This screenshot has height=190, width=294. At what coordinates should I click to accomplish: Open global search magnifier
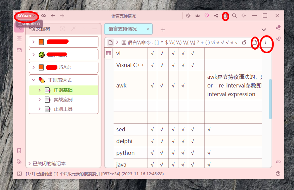click(x=235, y=16)
